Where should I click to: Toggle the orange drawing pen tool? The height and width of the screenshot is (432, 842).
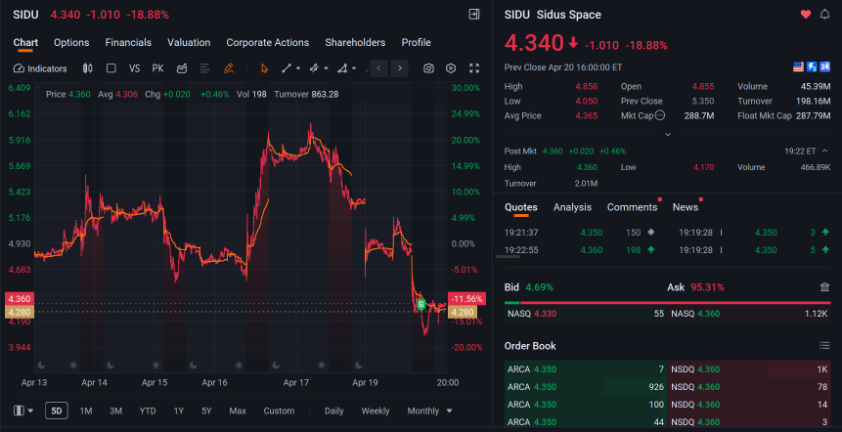[229, 68]
